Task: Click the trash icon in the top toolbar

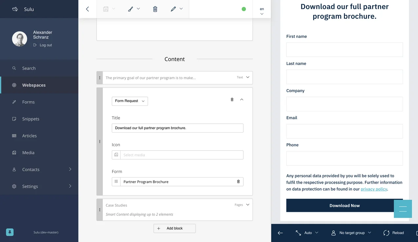Action: point(155,9)
